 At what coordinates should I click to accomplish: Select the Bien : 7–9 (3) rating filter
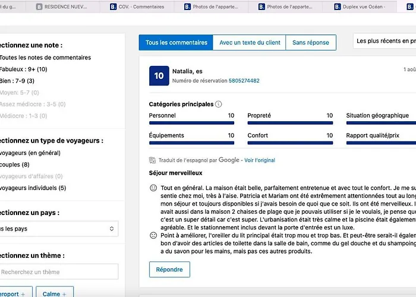(x=18, y=81)
